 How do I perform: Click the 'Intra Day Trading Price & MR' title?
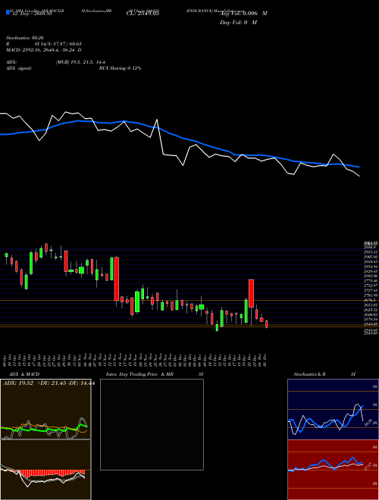point(139,374)
